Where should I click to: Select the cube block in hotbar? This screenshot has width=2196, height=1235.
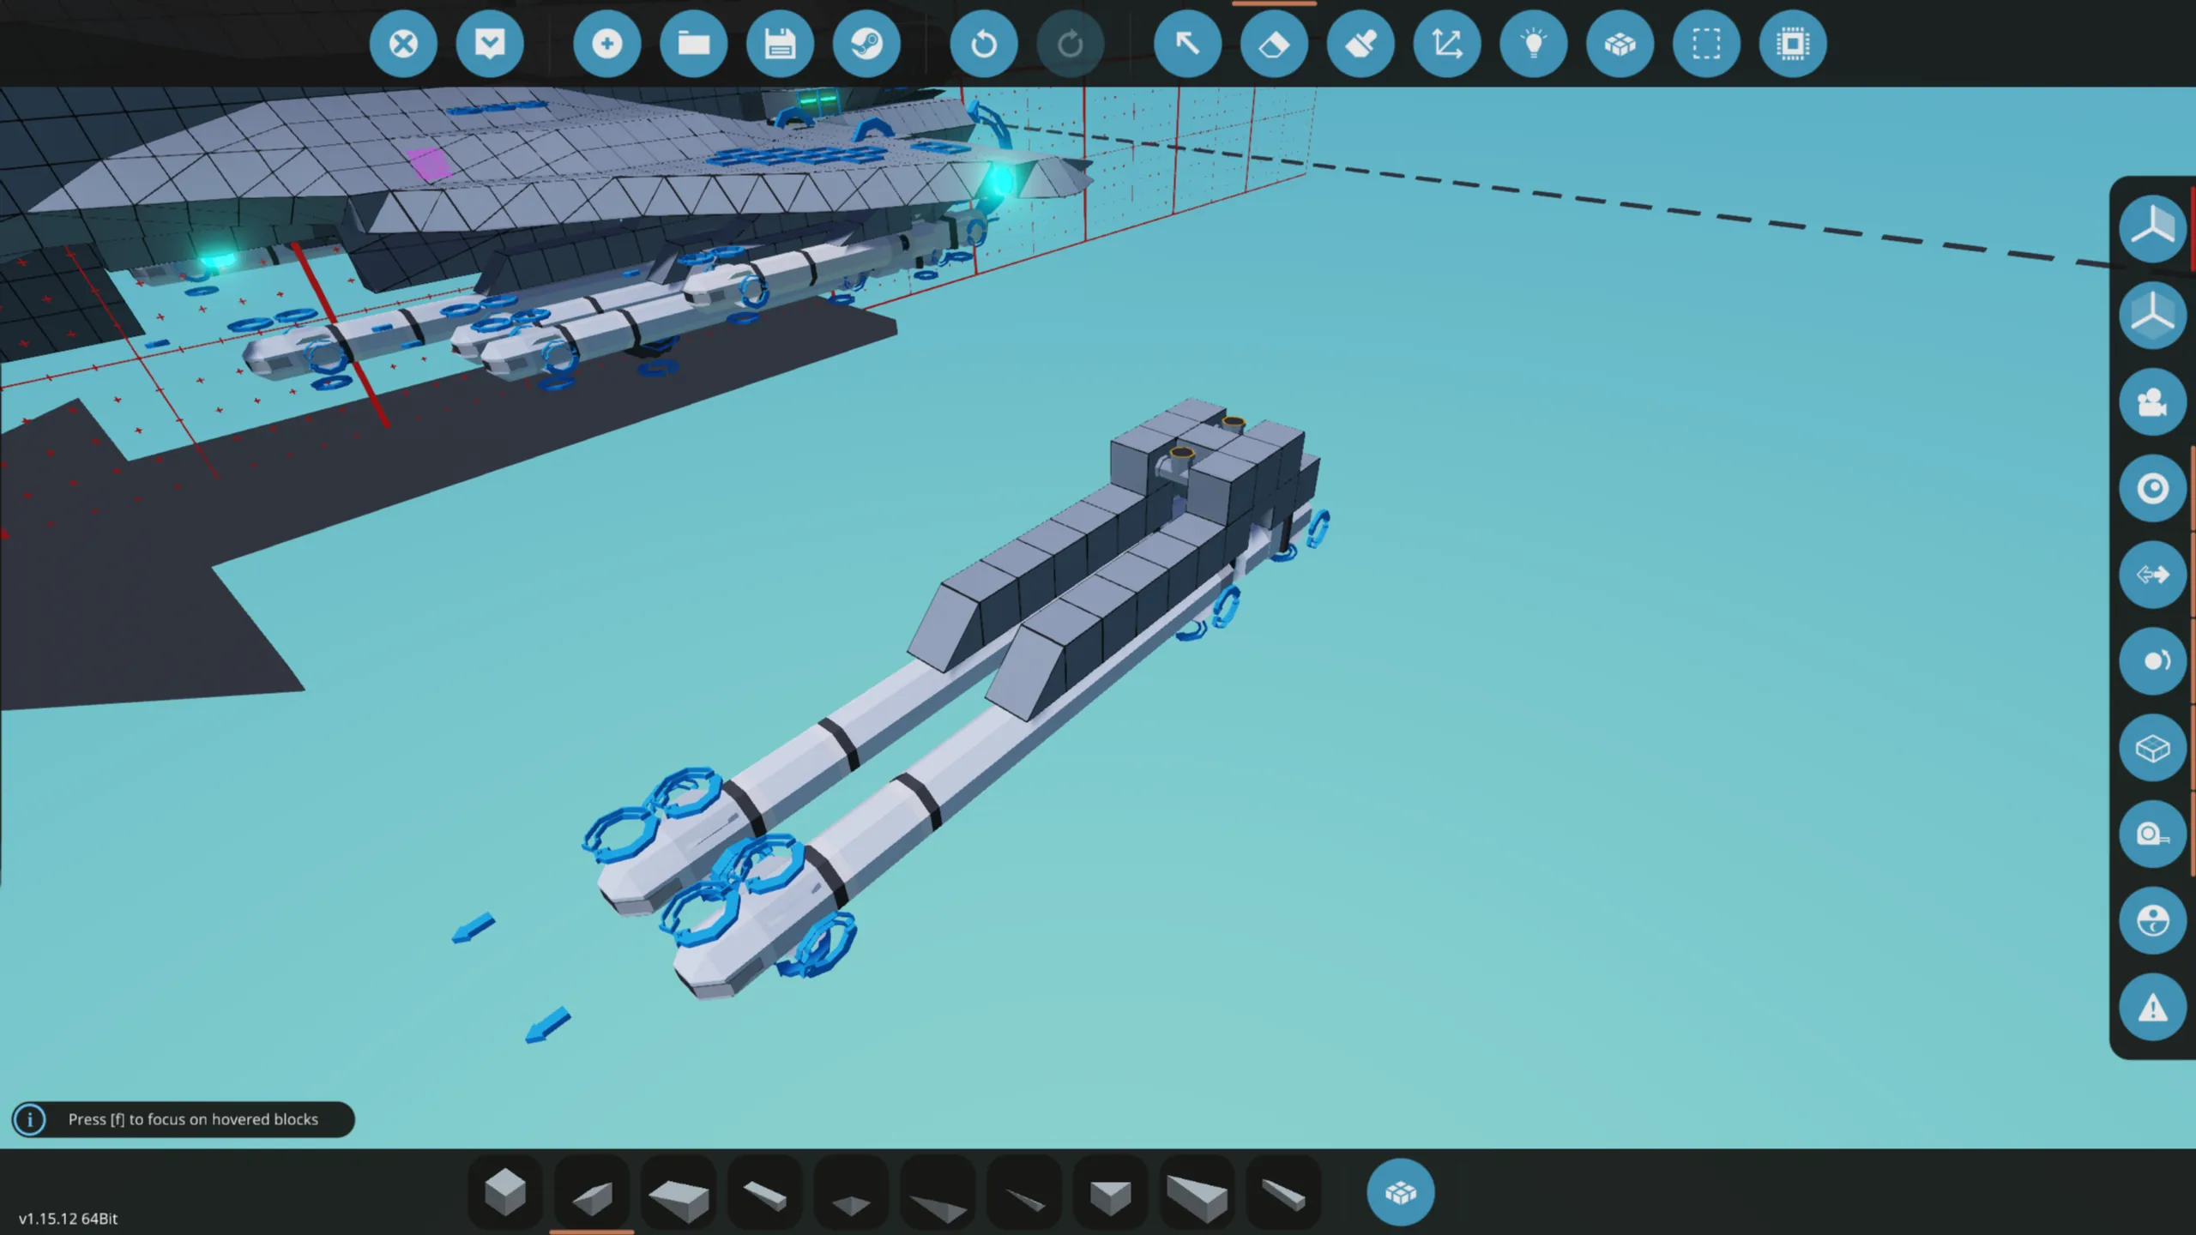[x=505, y=1192]
